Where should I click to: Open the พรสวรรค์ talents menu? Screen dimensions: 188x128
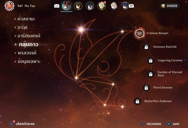click(27, 53)
